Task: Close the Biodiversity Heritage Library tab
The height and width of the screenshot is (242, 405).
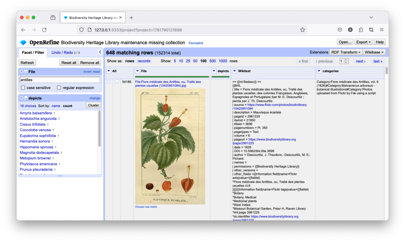Action: coord(120,18)
